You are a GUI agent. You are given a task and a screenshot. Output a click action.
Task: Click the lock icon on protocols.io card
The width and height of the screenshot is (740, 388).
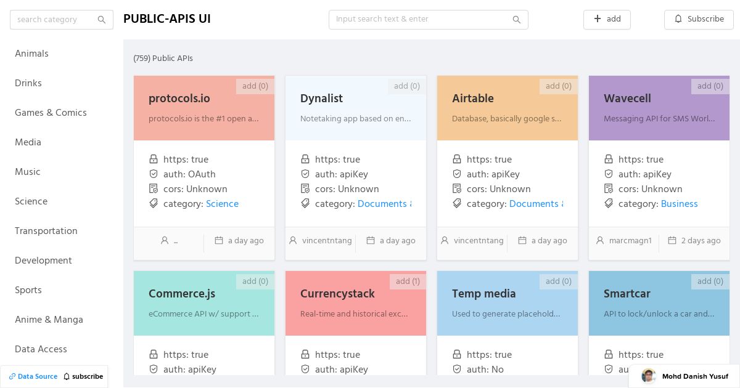(x=154, y=160)
